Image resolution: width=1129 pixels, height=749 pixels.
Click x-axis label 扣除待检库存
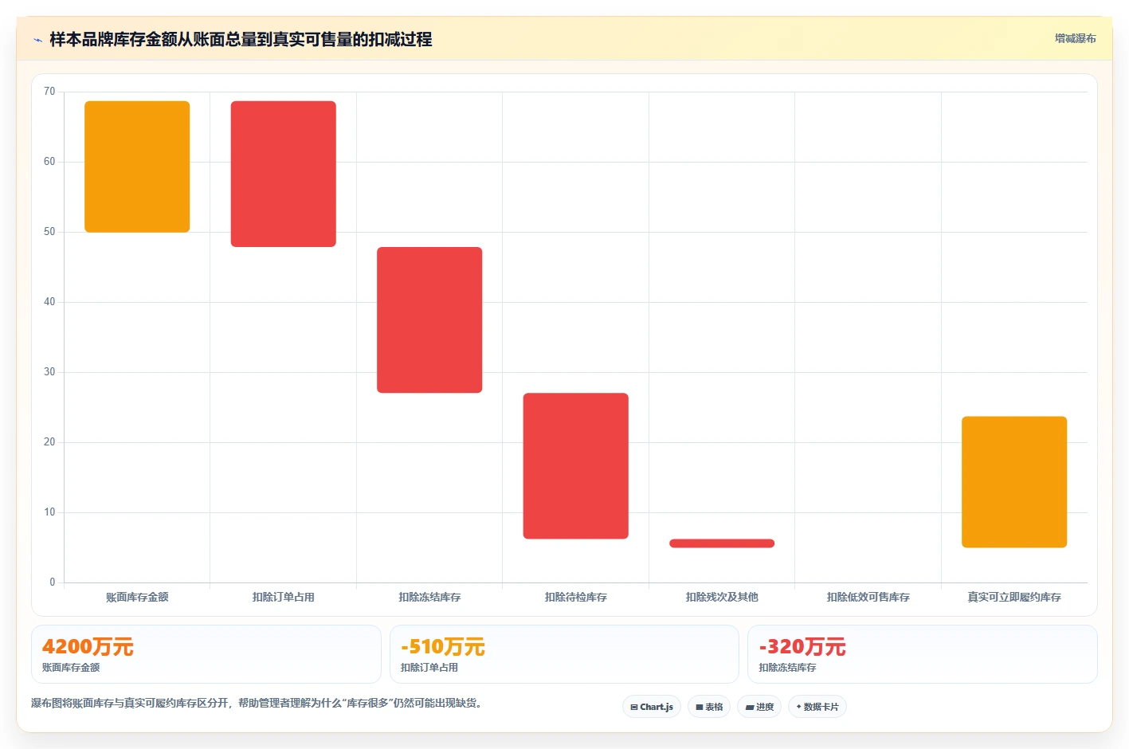(x=576, y=597)
